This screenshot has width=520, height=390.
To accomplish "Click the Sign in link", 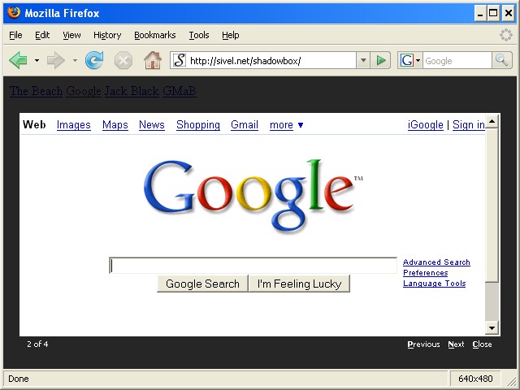I will [x=469, y=125].
